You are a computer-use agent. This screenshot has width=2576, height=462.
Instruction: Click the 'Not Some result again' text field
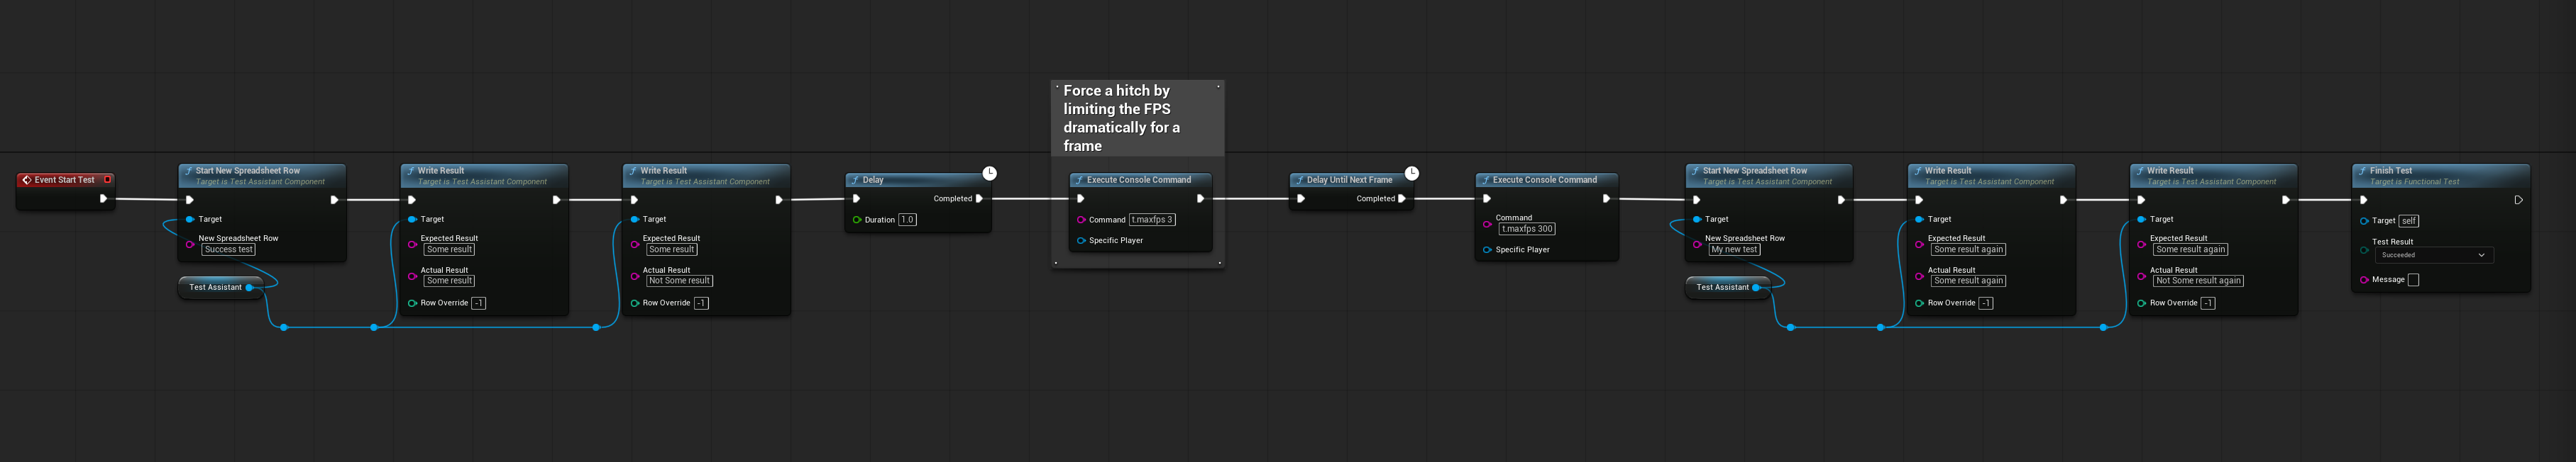click(2198, 281)
